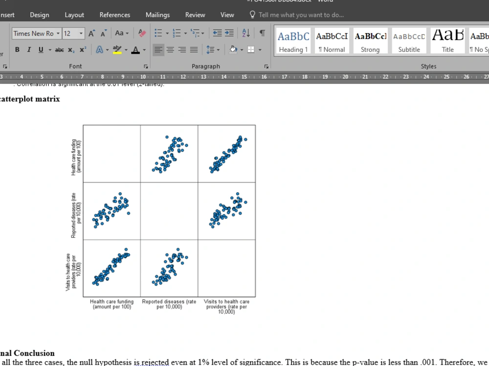Open the Layout tab

pos(74,15)
